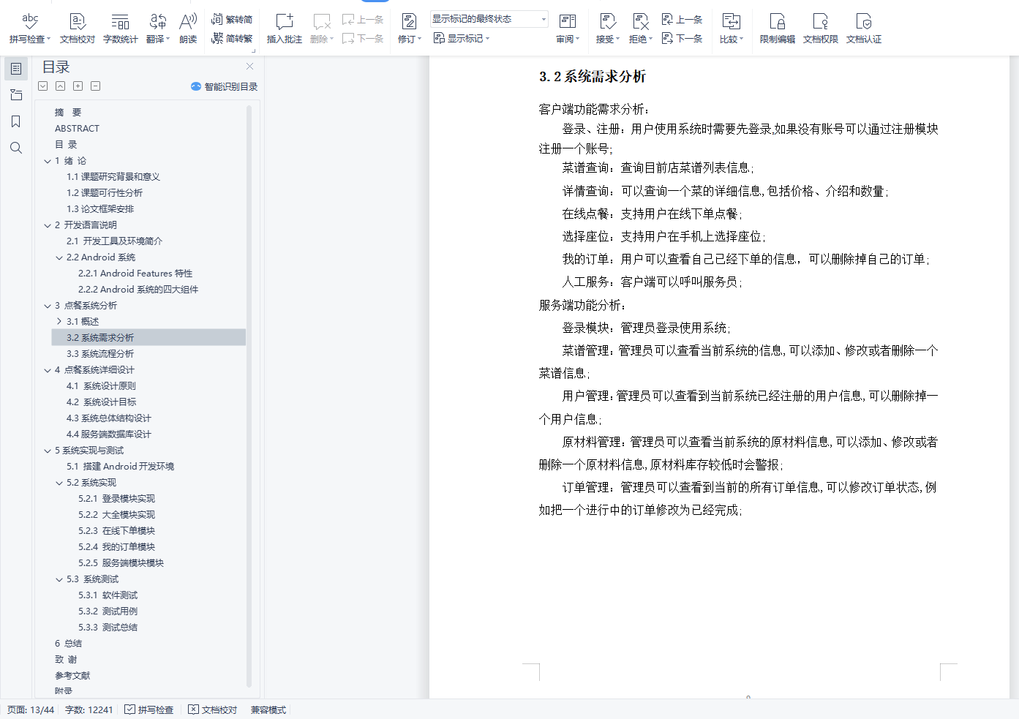Screen dimensions: 1019x719
Task: Open the bookmark sidebar icon
Action: tap(16, 121)
